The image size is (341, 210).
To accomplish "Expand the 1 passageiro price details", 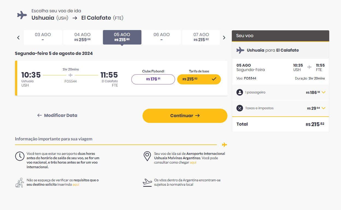I will [324, 92].
